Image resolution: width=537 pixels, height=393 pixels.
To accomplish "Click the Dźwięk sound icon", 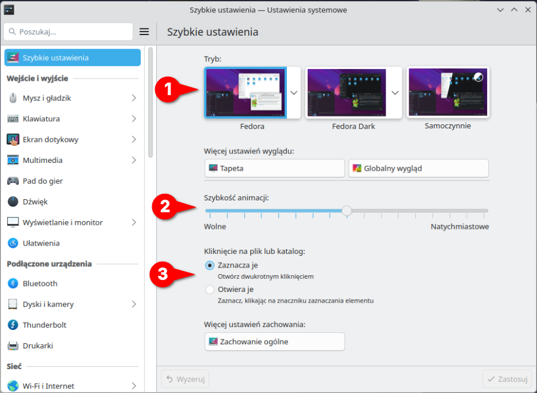I will point(13,202).
